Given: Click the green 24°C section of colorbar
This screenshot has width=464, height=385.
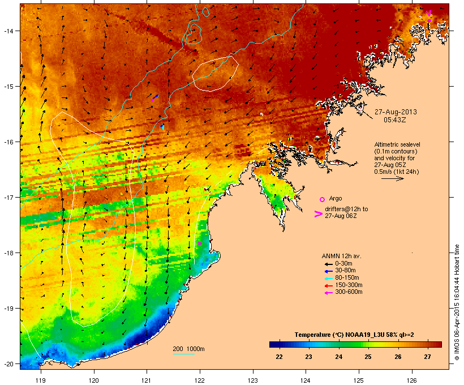Looking at the screenshot, I should [339, 344].
